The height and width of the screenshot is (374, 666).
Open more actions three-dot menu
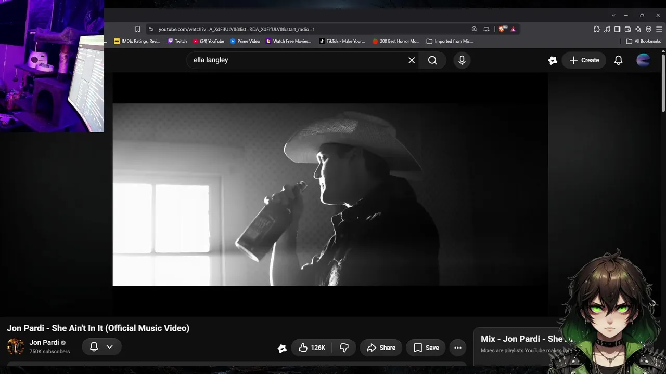[x=458, y=348]
